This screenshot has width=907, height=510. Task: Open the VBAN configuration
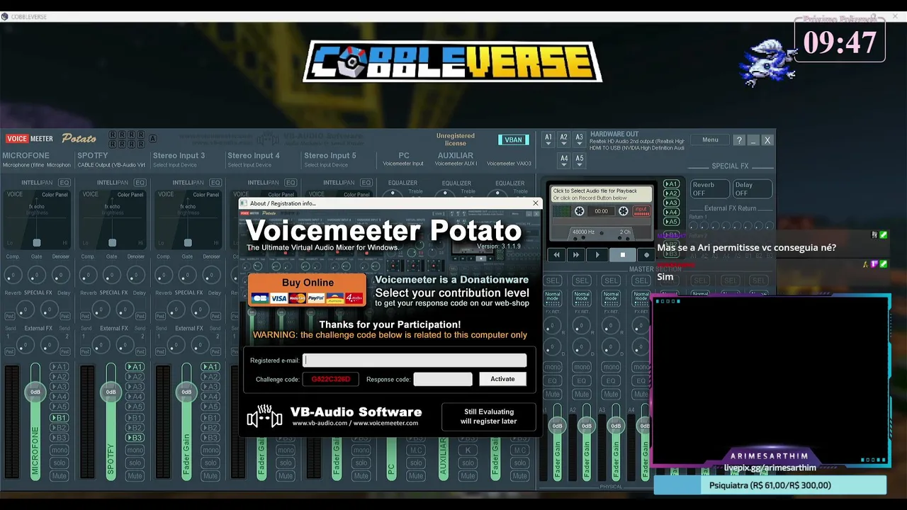(513, 140)
